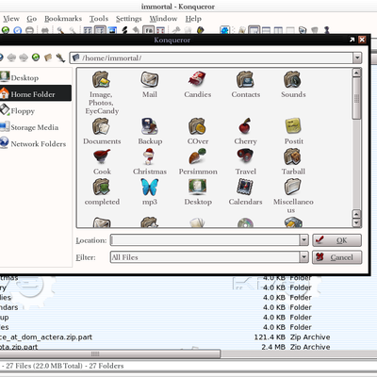Open the Mail folder icon
Image resolution: width=377 pixels, height=377 pixels.
[x=150, y=79]
